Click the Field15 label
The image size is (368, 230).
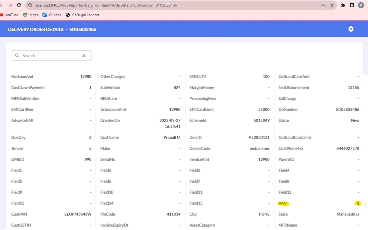click(x=196, y=203)
